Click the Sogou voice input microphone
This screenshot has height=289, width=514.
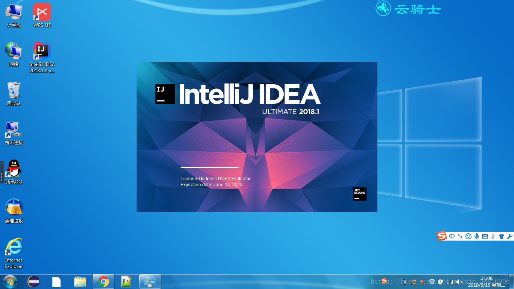coord(477,236)
